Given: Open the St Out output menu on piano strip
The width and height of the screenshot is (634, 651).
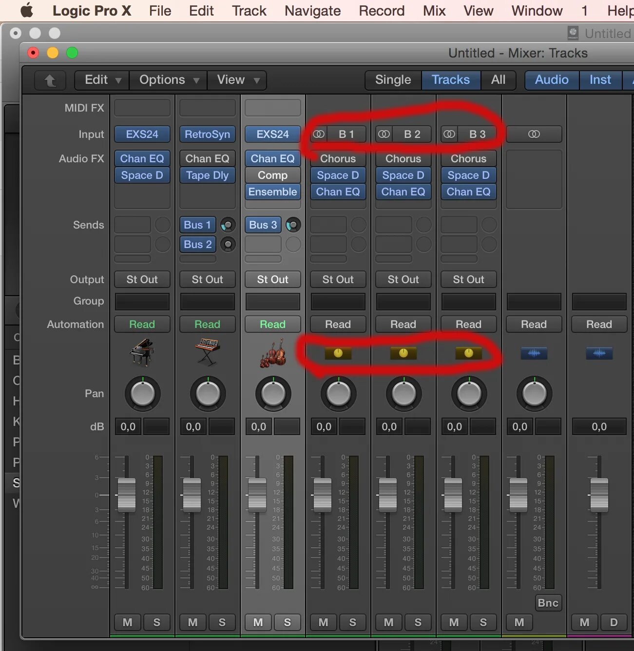Looking at the screenshot, I should tap(142, 280).
